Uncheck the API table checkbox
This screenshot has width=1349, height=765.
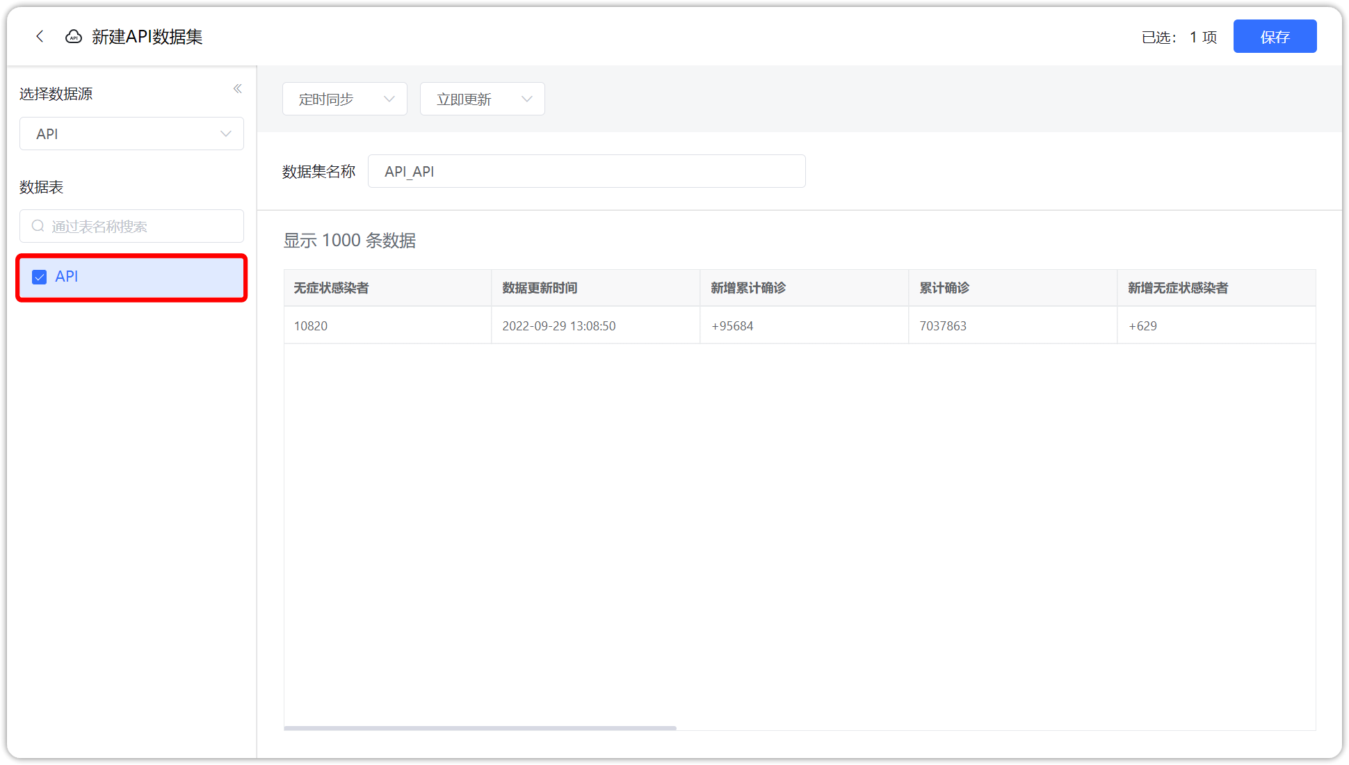point(39,277)
